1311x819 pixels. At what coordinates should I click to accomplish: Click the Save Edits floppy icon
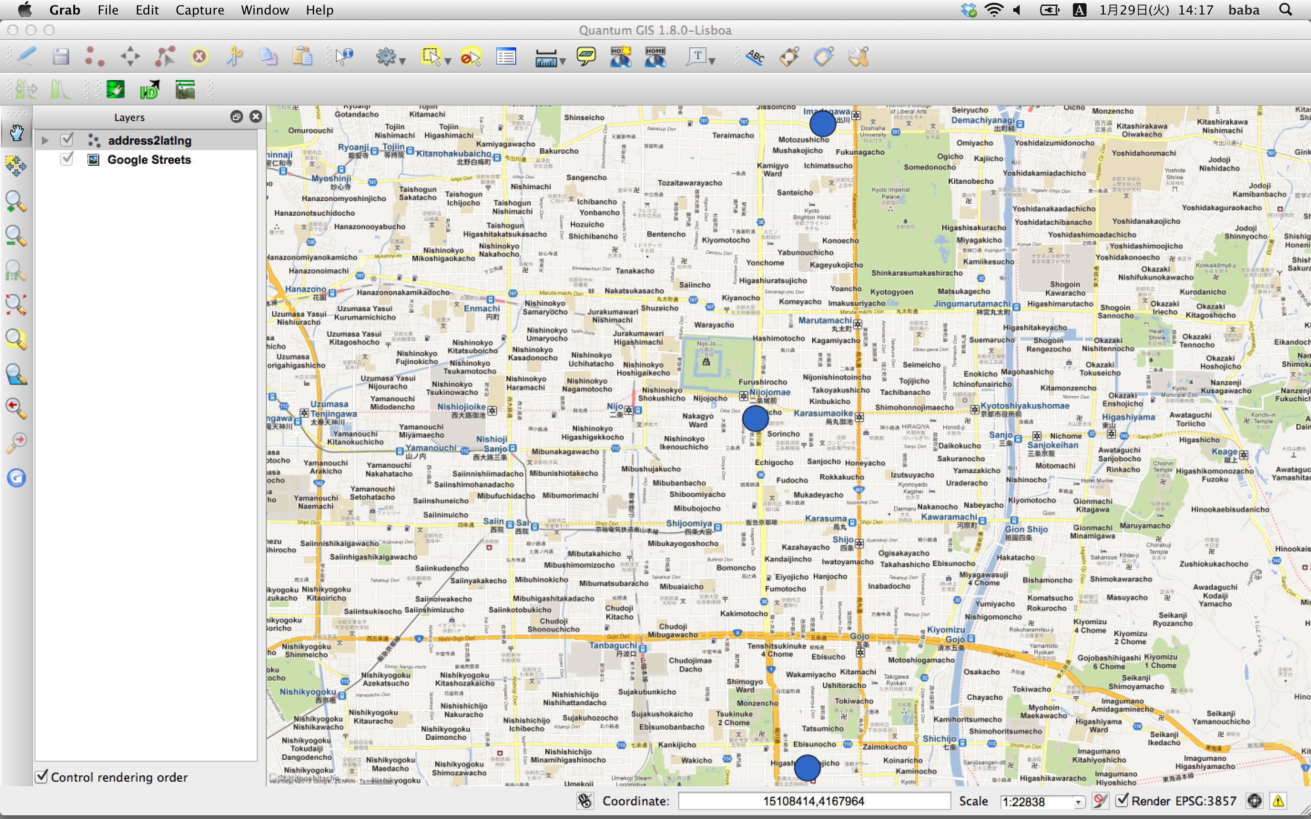point(61,56)
